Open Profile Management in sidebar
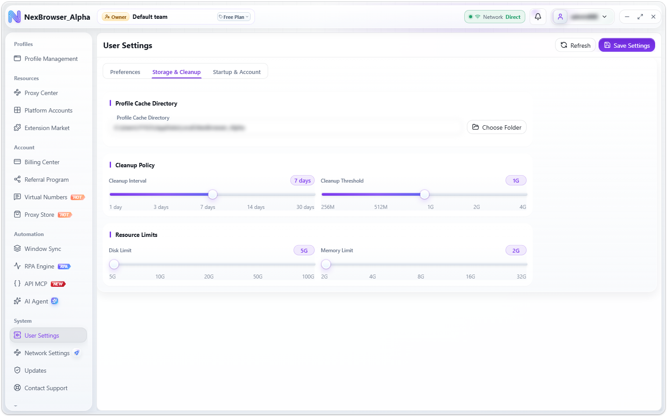667x416 pixels. tap(48, 59)
